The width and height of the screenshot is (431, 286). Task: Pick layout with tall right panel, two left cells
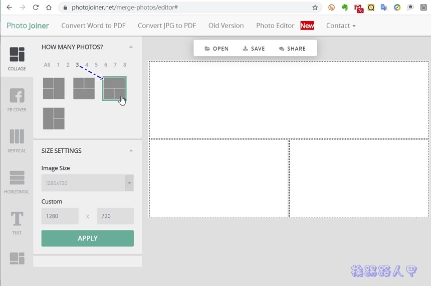pos(54,89)
